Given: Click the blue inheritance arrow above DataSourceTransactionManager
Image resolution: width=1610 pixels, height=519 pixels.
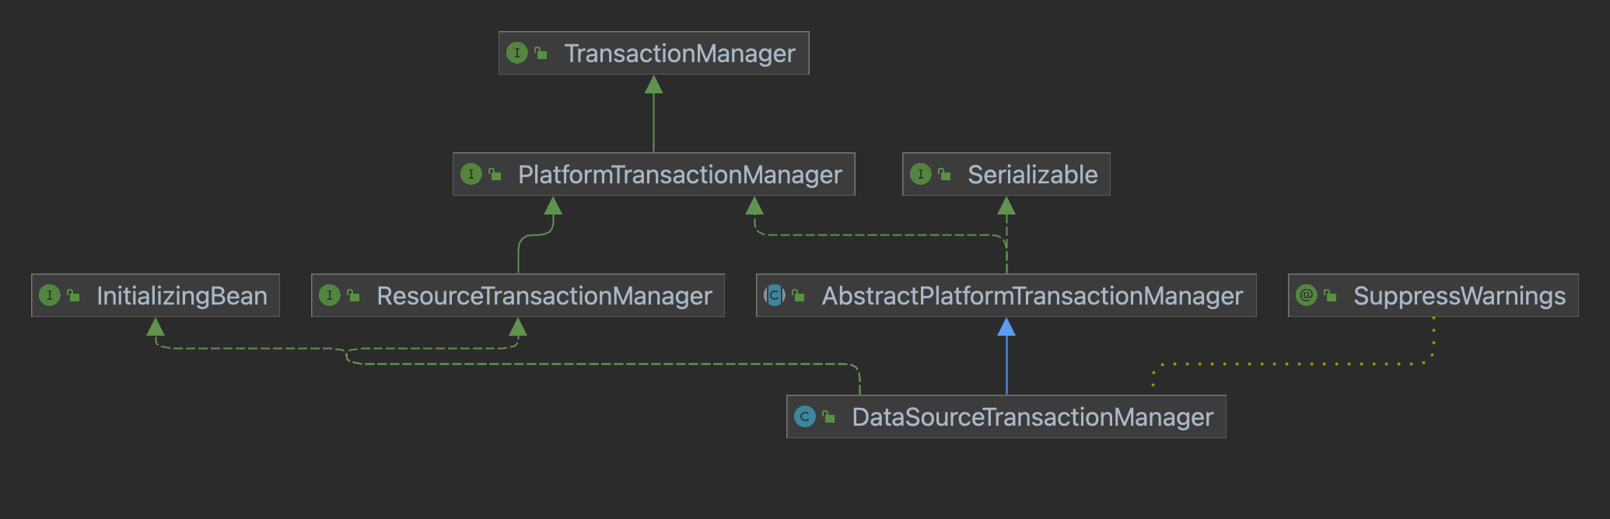Looking at the screenshot, I should coord(1006,328).
